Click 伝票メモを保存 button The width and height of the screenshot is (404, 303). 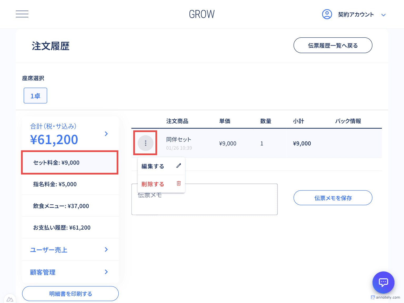click(333, 198)
